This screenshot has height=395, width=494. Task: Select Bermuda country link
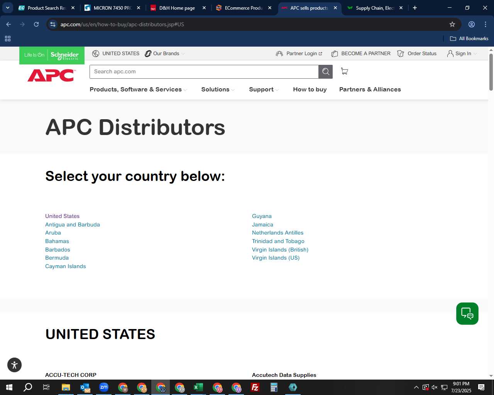[x=57, y=258]
